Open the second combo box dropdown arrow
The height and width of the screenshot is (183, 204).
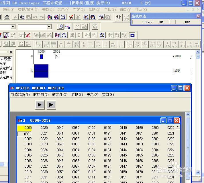click(49, 27)
